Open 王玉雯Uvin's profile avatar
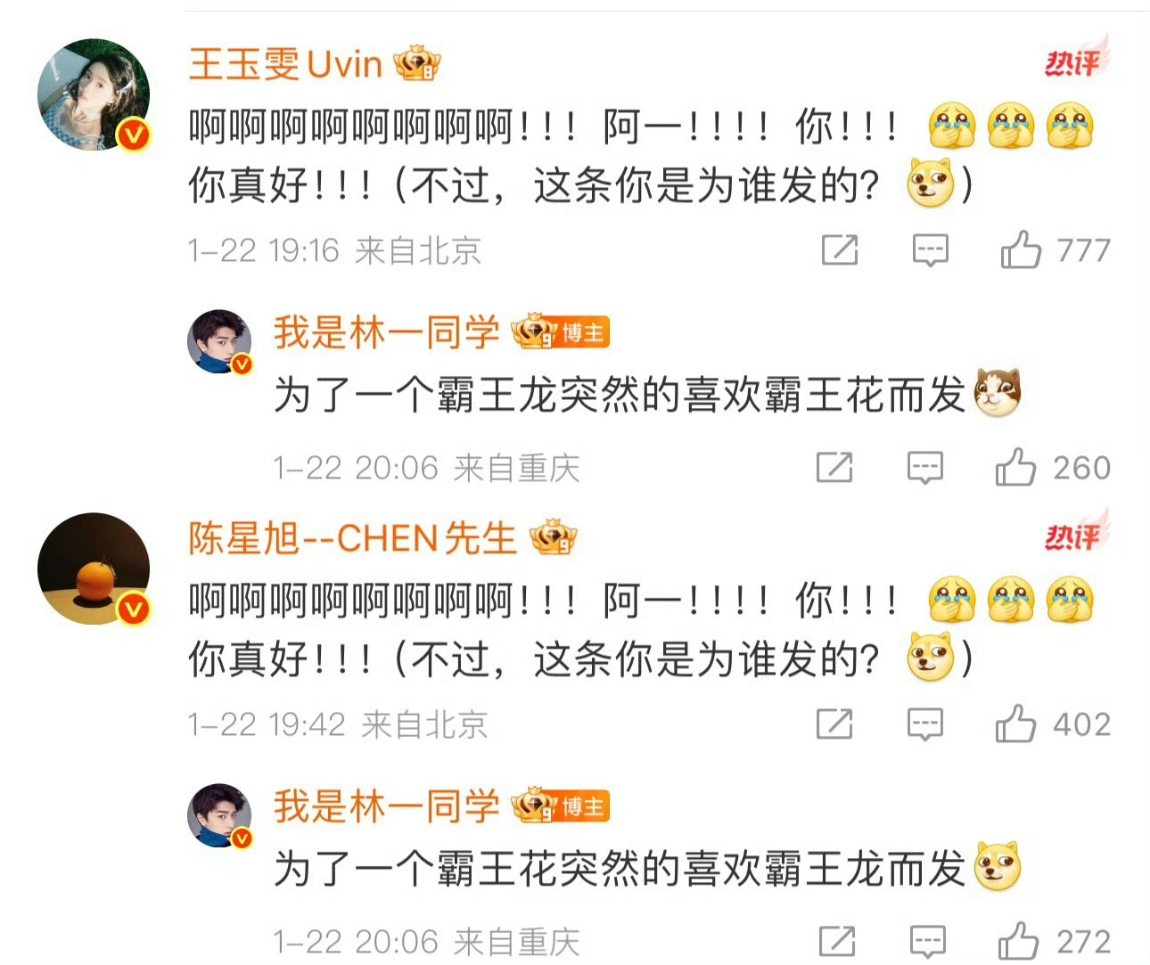This screenshot has height=965, width=1150. click(94, 94)
